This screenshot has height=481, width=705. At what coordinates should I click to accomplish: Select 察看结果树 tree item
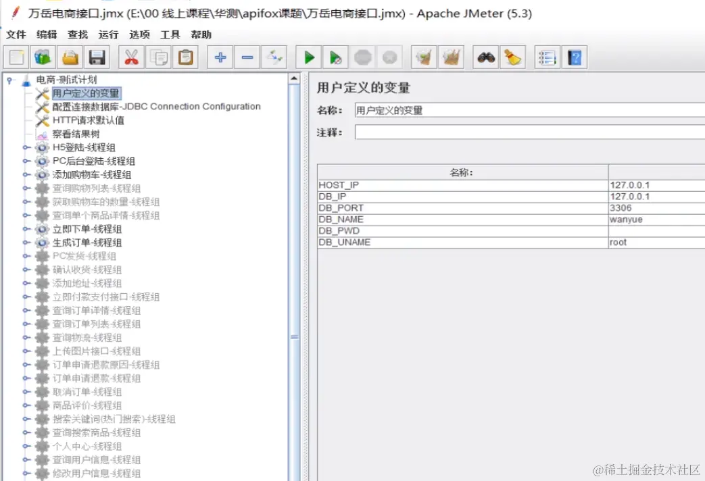click(x=76, y=134)
